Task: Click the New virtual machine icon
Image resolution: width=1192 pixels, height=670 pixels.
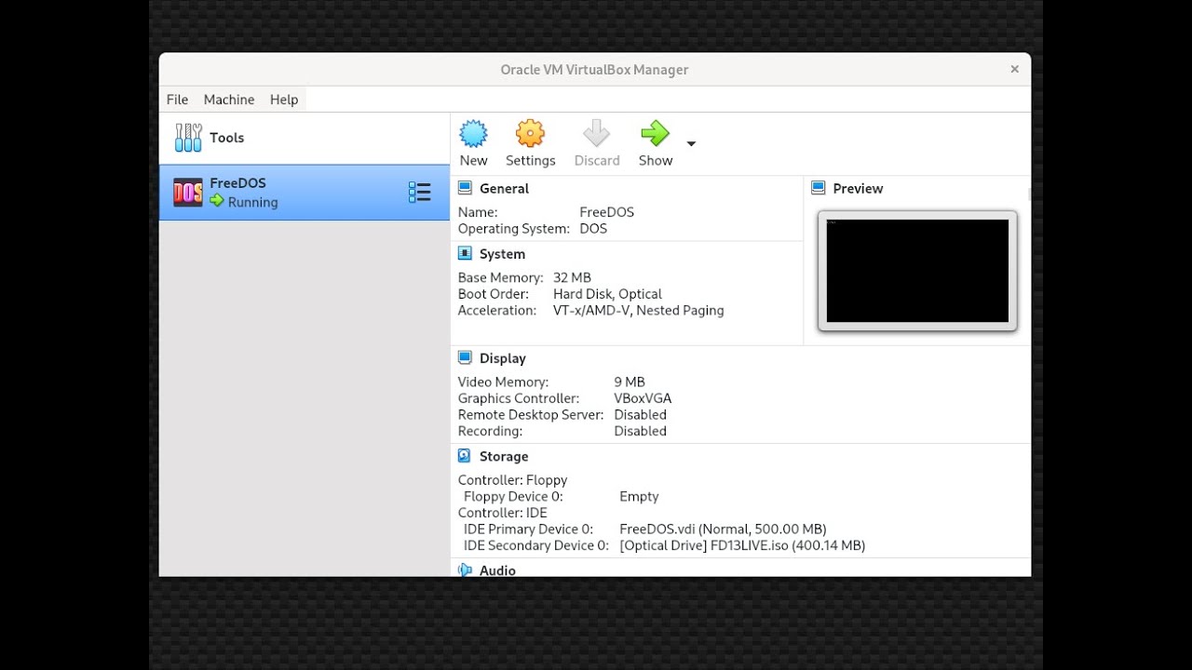Action: [x=473, y=133]
